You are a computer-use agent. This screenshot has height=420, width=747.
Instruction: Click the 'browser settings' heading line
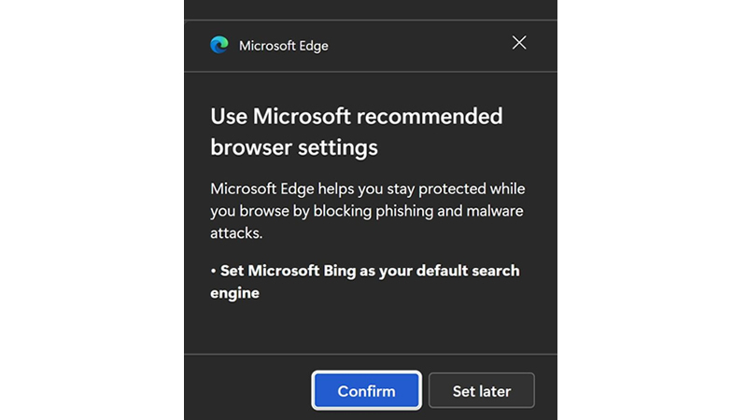tap(294, 147)
